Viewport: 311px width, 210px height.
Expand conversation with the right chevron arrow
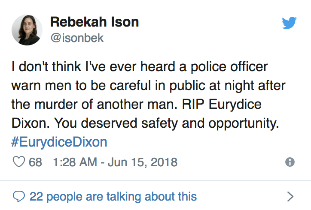pyautogui.click(x=290, y=197)
